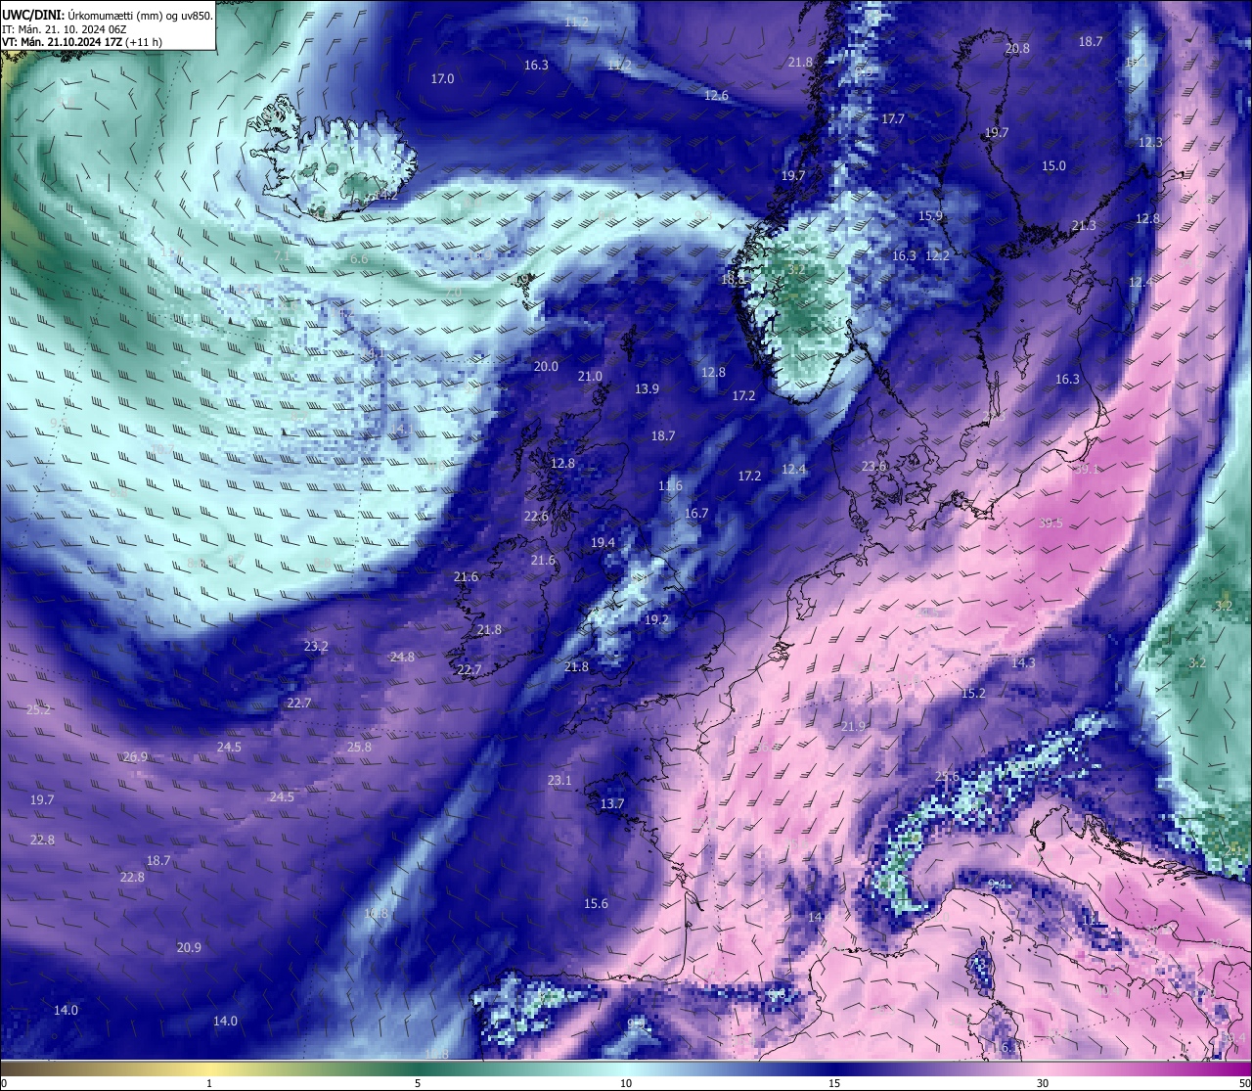The height and width of the screenshot is (1091, 1252).
Task: Click the 19.4 value label
Action: click(603, 542)
